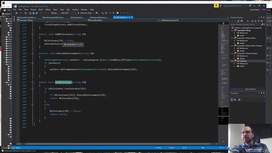
Task: Open the Build menu
Action: tap(41, 10)
